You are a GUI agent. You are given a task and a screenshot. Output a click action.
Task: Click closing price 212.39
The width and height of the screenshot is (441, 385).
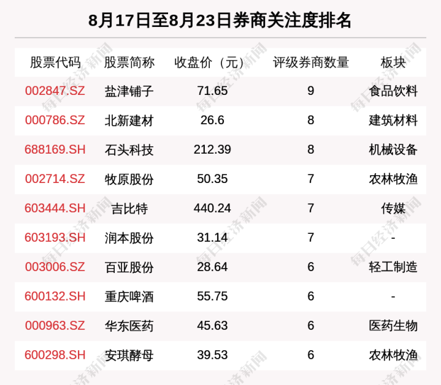tap(212, 149)
